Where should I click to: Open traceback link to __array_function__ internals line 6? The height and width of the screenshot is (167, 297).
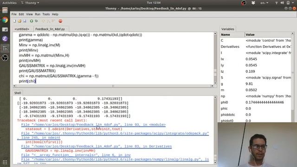click(76, 155)
